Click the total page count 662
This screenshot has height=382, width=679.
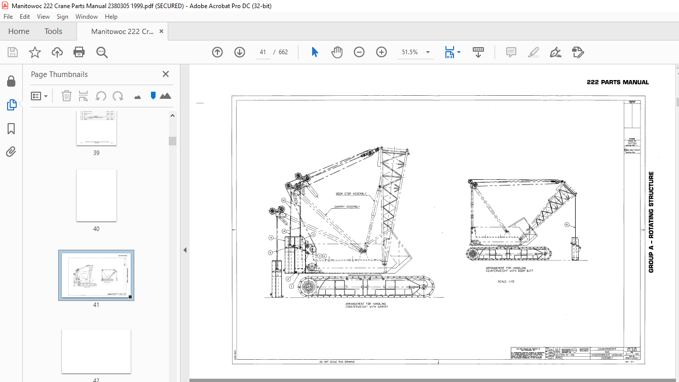(283, 52)
